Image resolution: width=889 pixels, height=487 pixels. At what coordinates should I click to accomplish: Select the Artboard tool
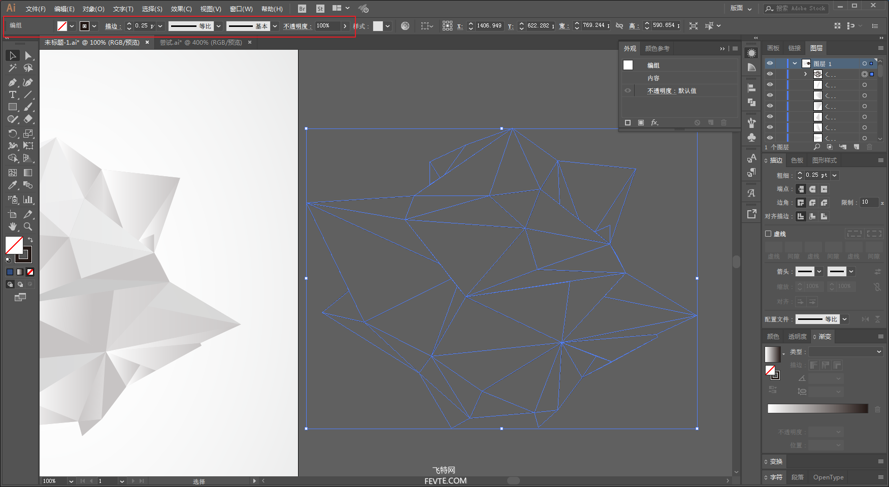coord(13,214)
